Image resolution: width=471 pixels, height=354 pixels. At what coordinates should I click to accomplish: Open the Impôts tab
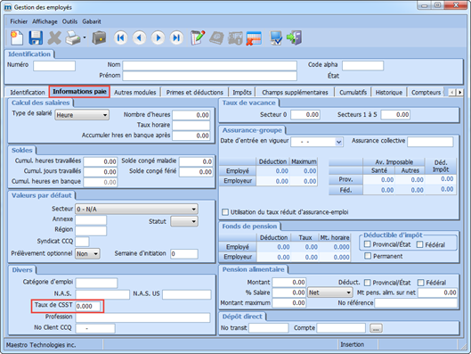coord(242,93)
